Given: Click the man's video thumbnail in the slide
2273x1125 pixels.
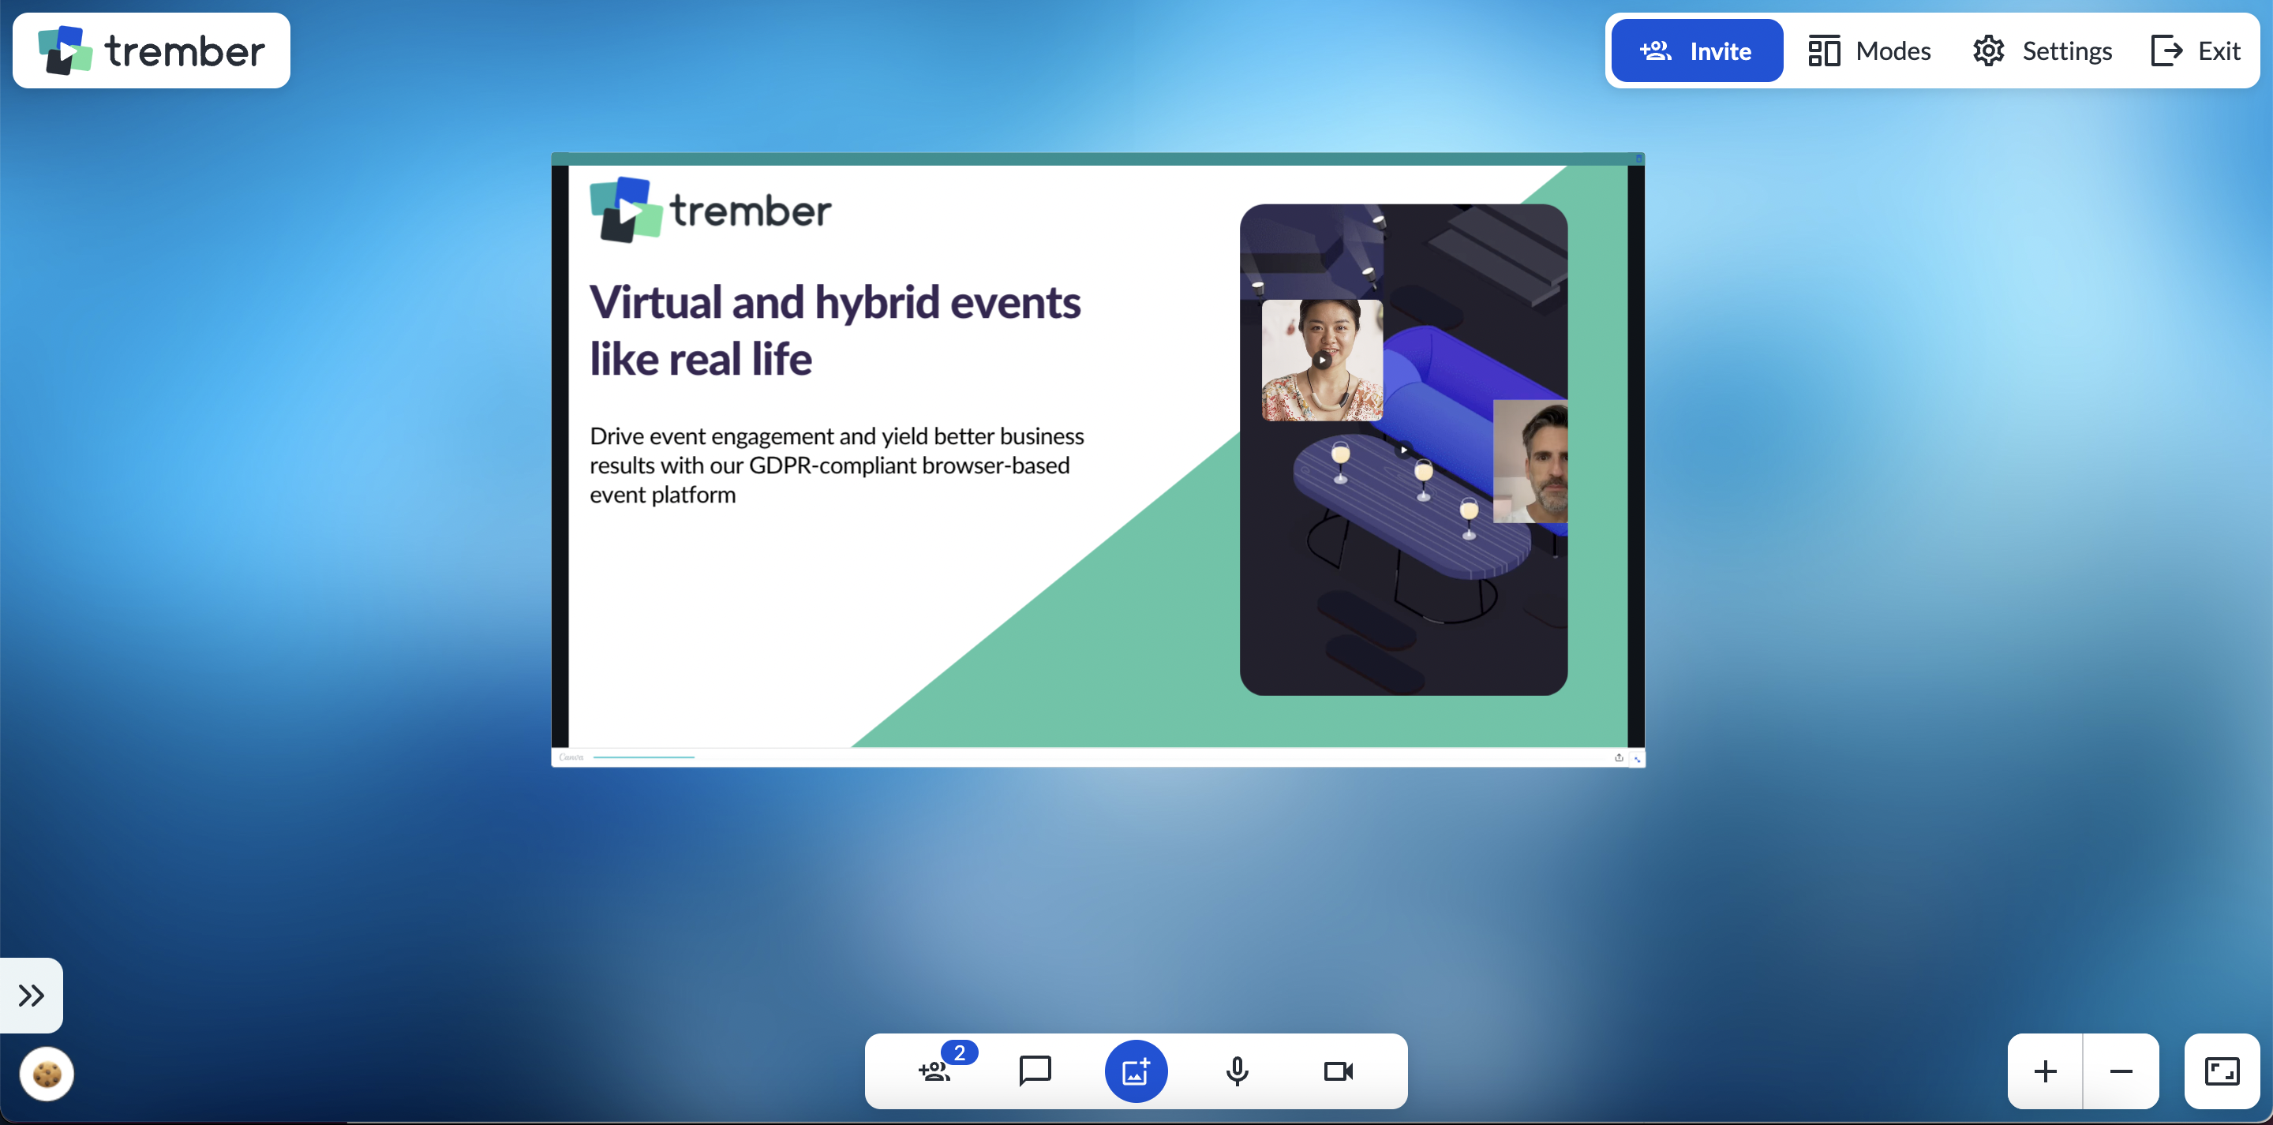Looking at the screenshot, I should [x=1530, y=462].
